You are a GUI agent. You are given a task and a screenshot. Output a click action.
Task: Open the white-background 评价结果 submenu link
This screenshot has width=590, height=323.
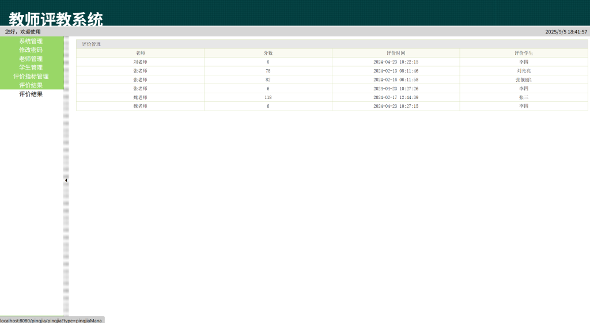click(x=31, y=94)
